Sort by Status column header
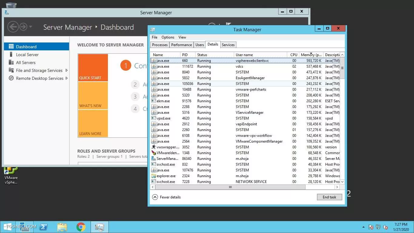The image size is (414, 233). (x=215, y=55)
